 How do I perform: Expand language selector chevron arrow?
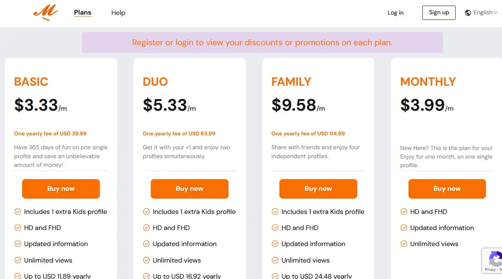pos(496,13)
